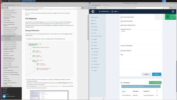Toggle Hide Image on Dashboard checkbox

click(x=121, y=52)
